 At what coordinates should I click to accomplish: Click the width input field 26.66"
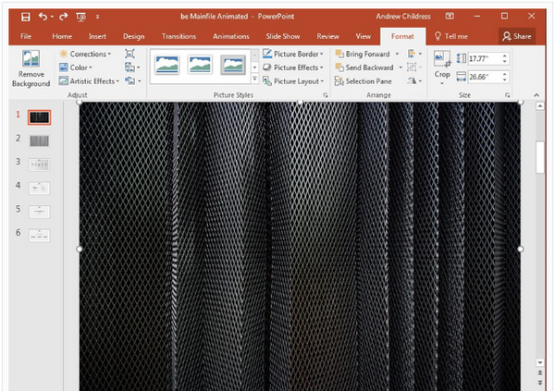[x=485, y=77]
